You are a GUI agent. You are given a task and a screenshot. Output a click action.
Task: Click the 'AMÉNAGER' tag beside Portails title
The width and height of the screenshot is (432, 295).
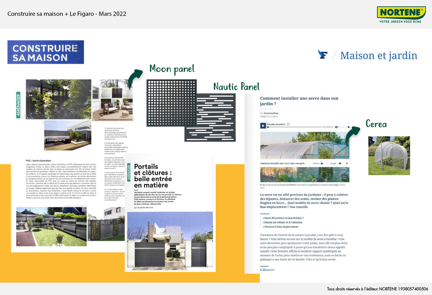pyautogui.click(x=129, y=172)
